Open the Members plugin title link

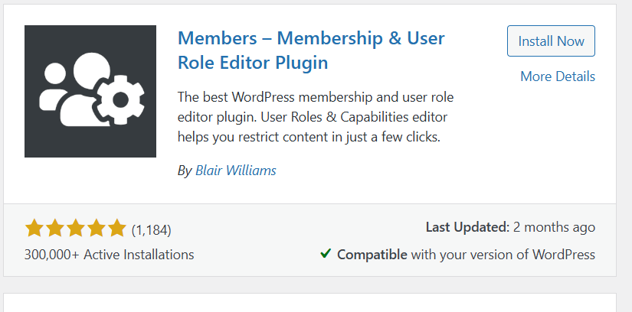pyautogui.click(x=311, y=50)
